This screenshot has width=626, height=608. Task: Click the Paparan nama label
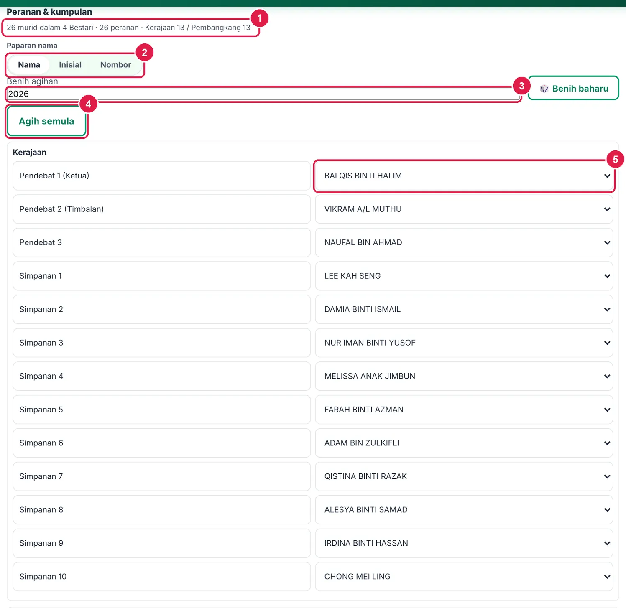coord(32,46)
